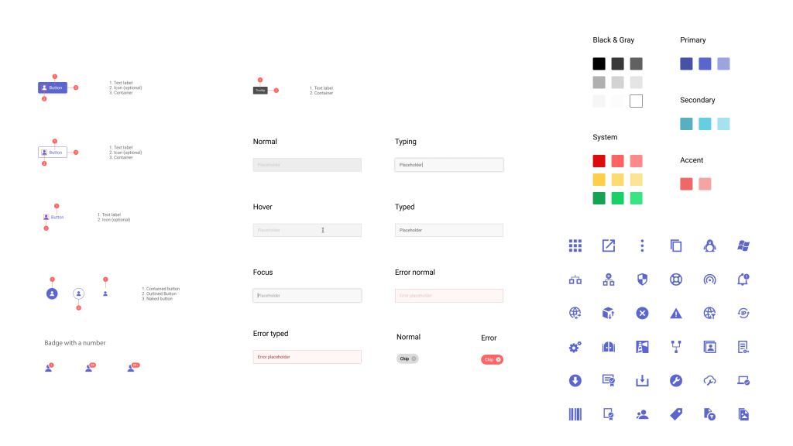793x446 pixels.
Task: Click the round contained user button
Action: [52, 293]
